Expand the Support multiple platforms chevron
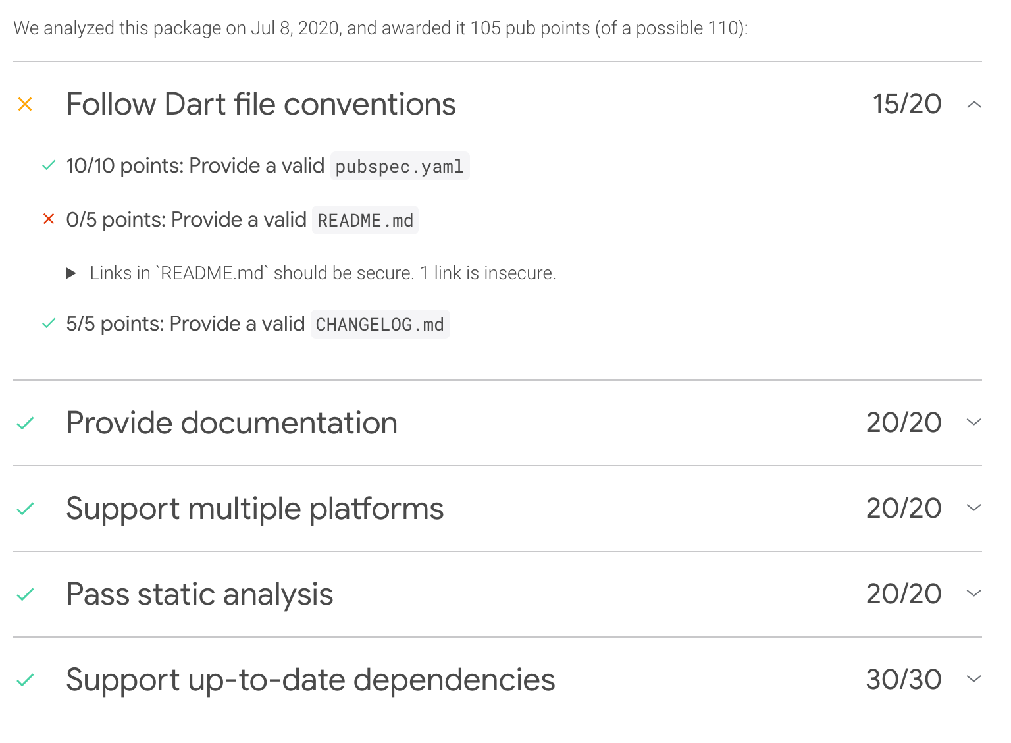Image resolution: width=1011 pixels, height=743 pixels. (x=974, y=508)
